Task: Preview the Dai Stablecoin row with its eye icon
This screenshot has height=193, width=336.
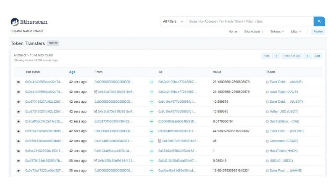Action: [x=18, y=121]
